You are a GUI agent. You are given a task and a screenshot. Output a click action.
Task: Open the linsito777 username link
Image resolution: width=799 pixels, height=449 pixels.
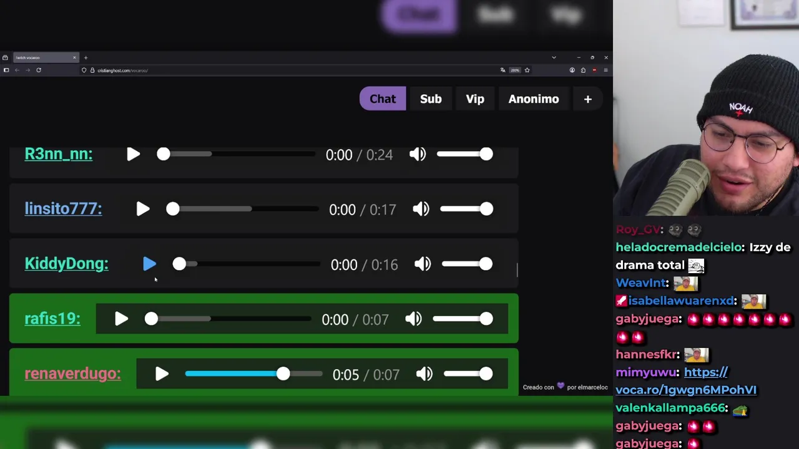point(63,209)
